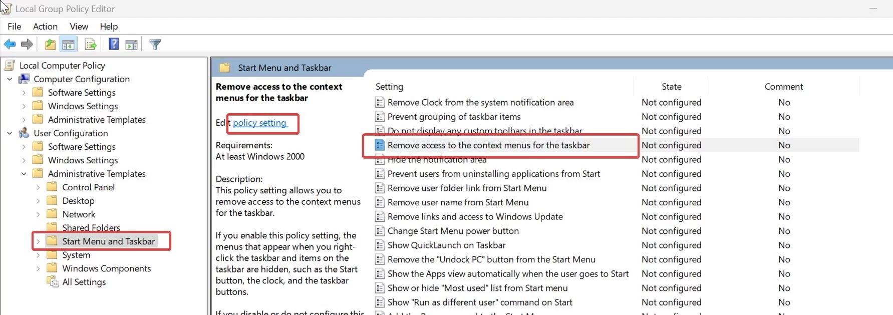Open the Action menu

[x=45, y=27]
